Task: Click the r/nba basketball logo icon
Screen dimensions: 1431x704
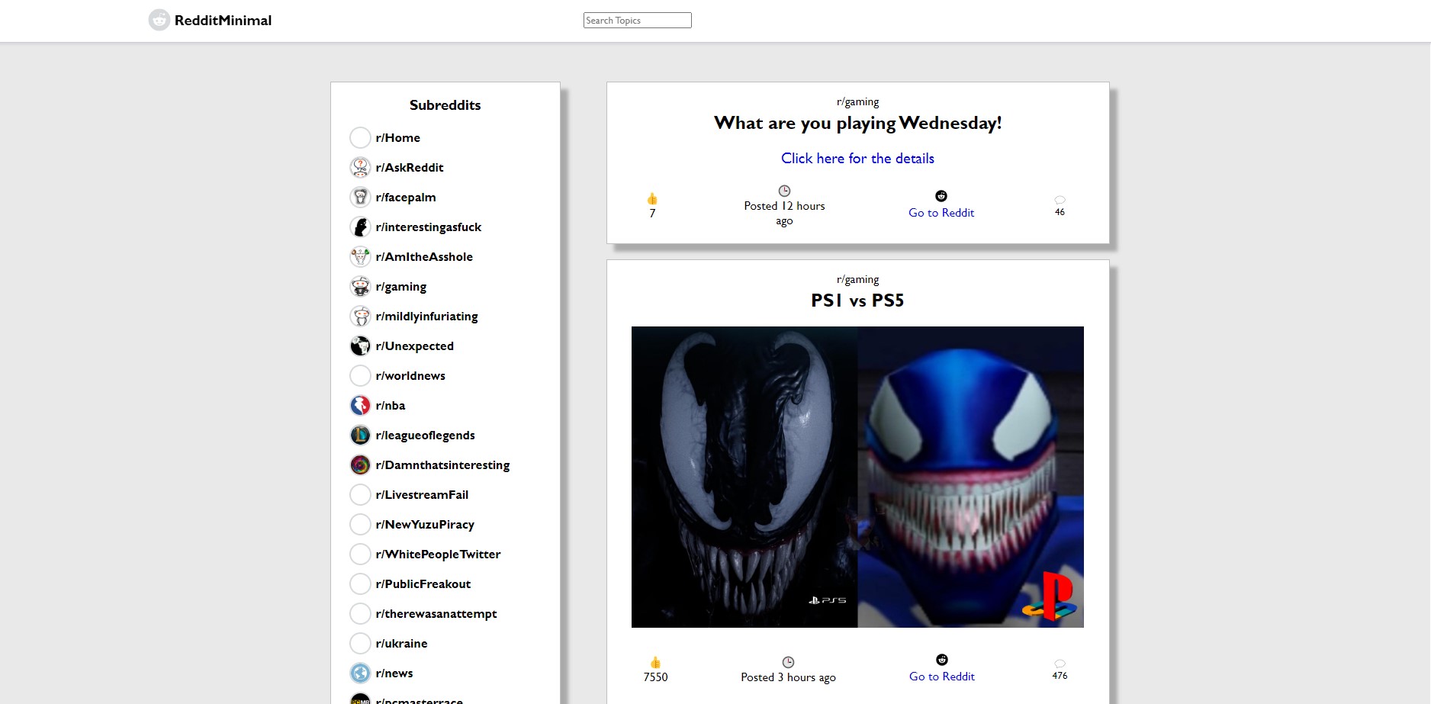Action: point(360,406)
